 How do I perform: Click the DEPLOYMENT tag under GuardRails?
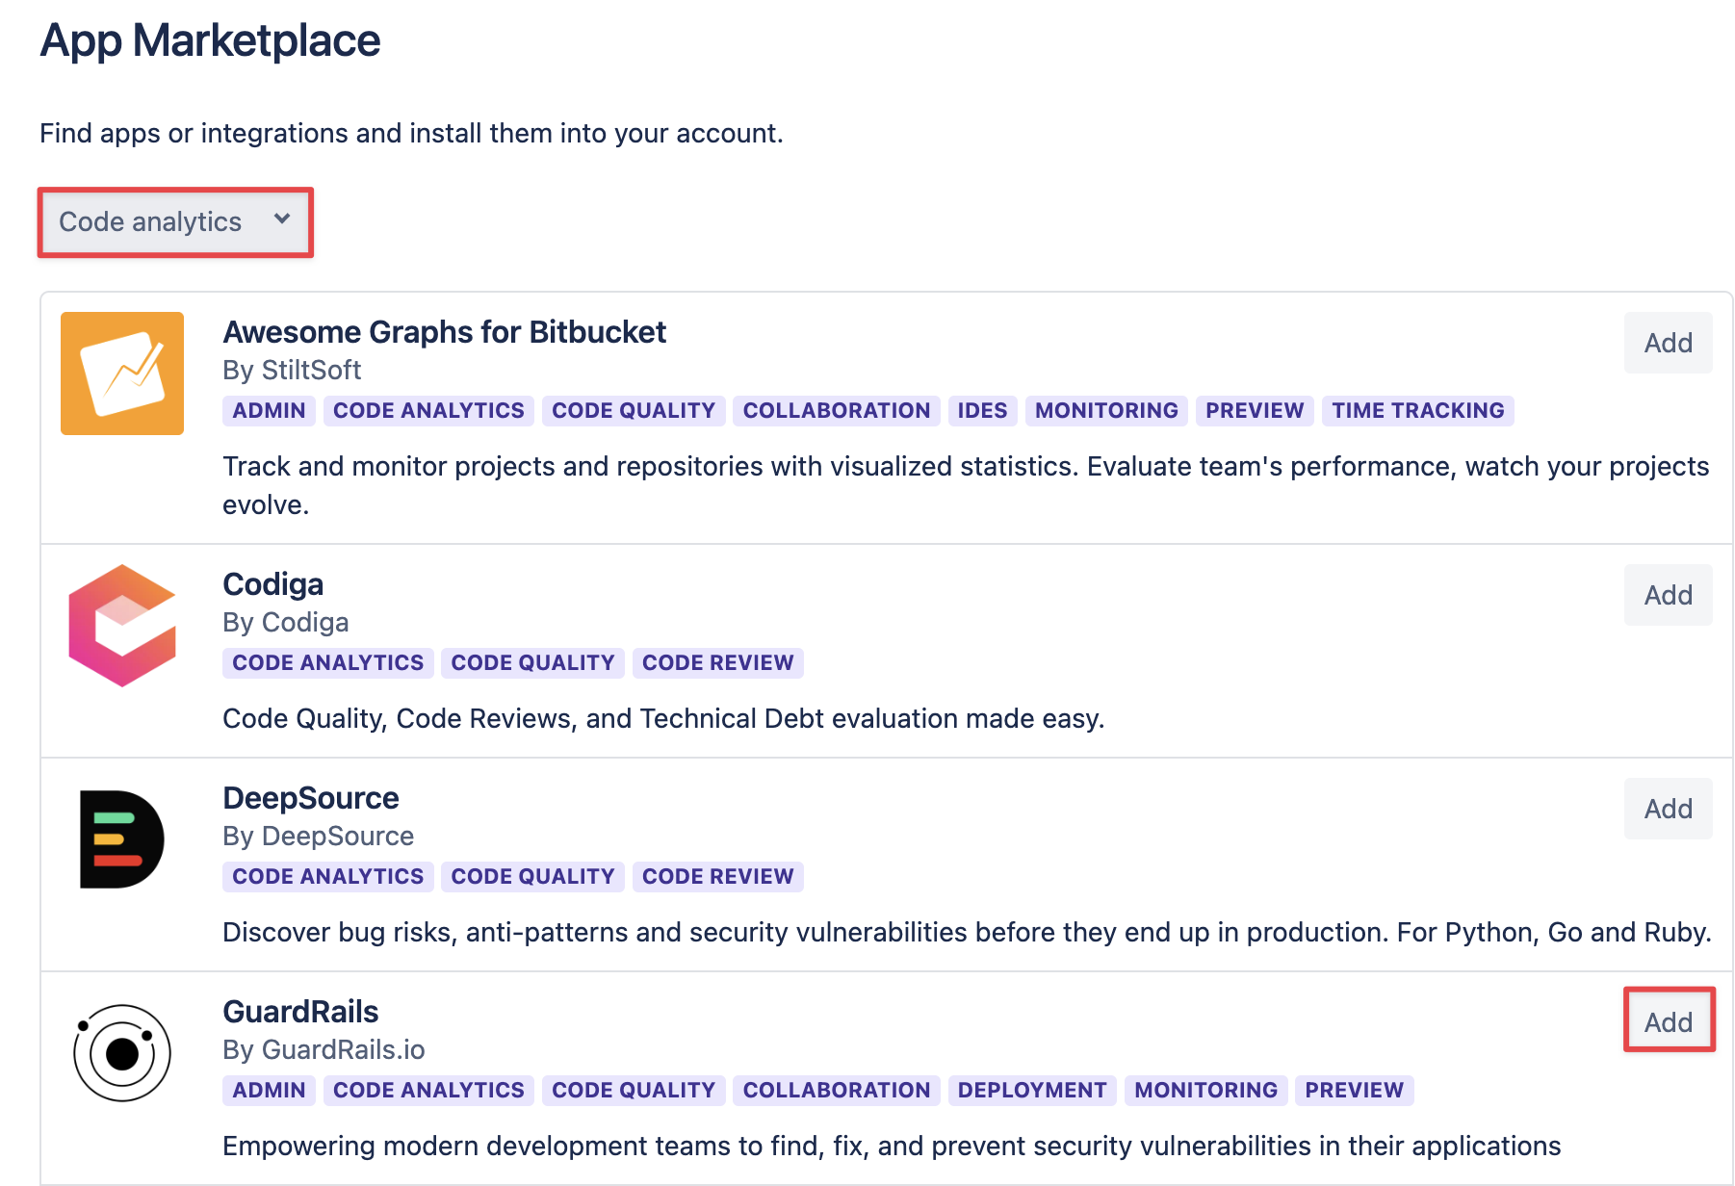1032,1091
